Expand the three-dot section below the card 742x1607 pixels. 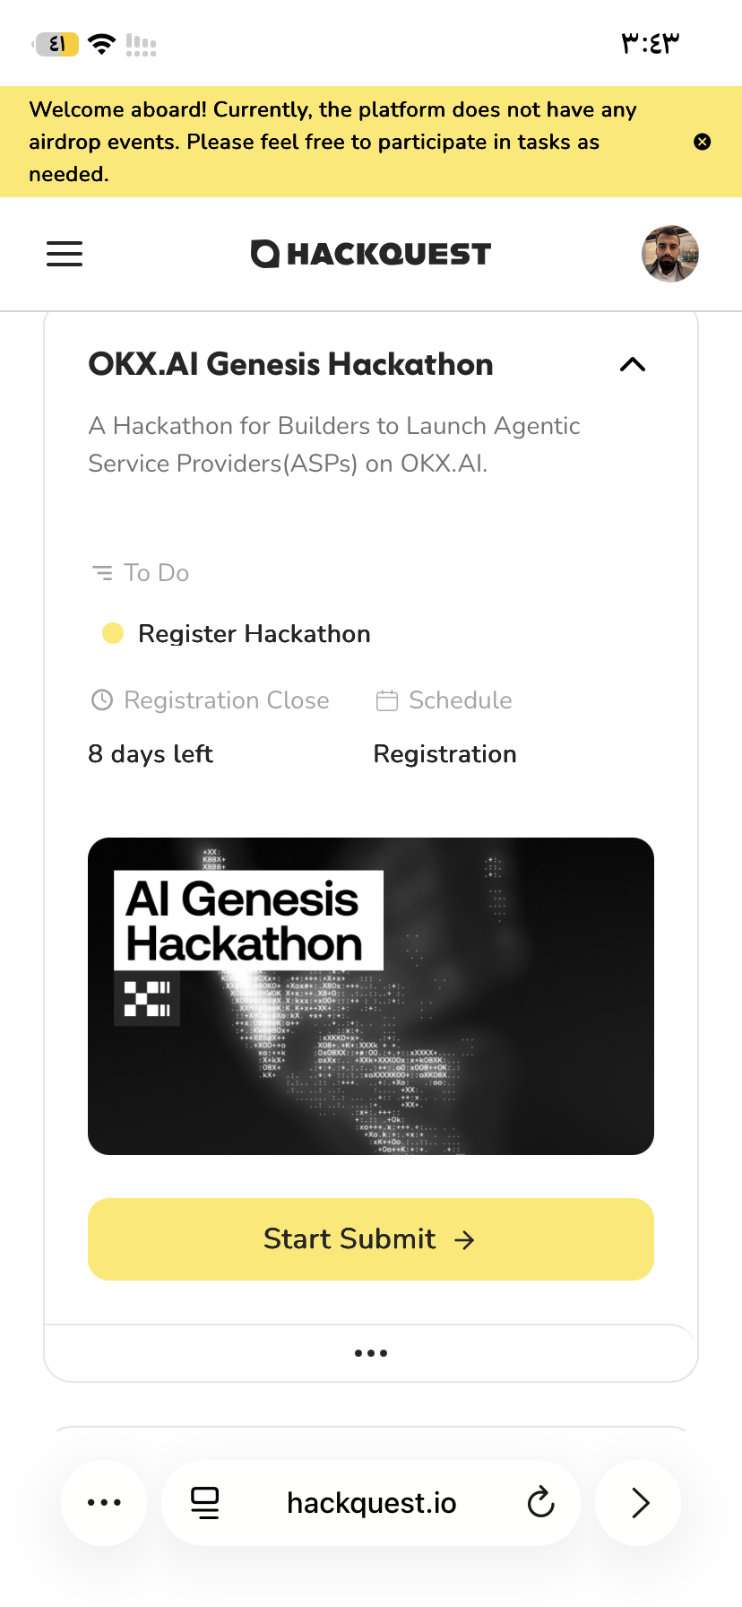[371, 1353]
